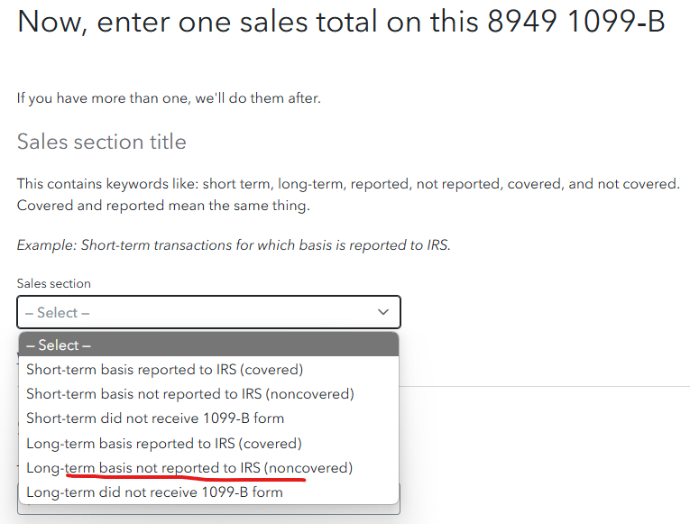Viewport: 690px width, 524px height.
Task: Click the 'This contains keywords like' paragraph line
Action: [x=348, y=183]
